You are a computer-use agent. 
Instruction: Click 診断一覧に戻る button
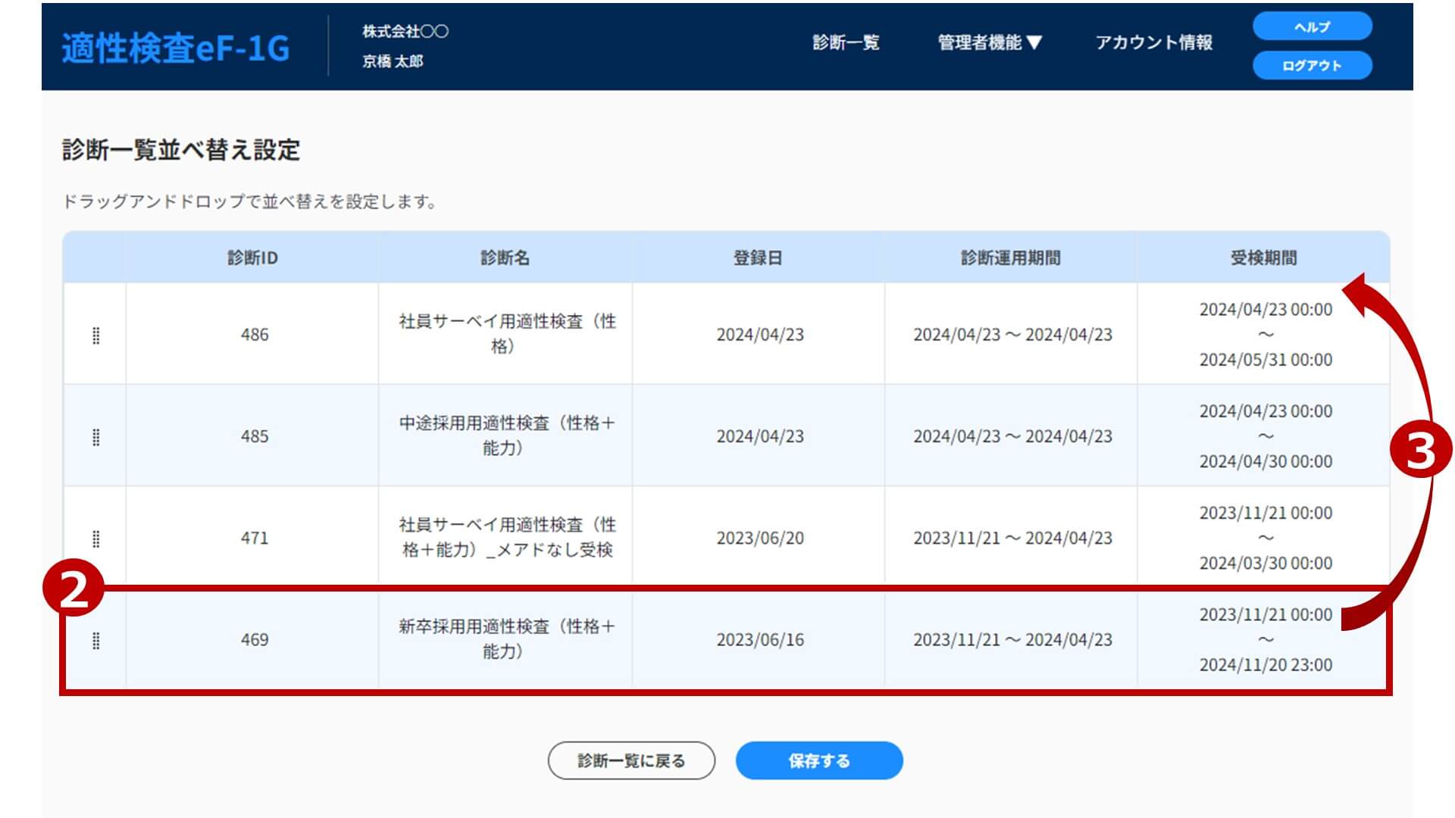[x=631, y=760]
